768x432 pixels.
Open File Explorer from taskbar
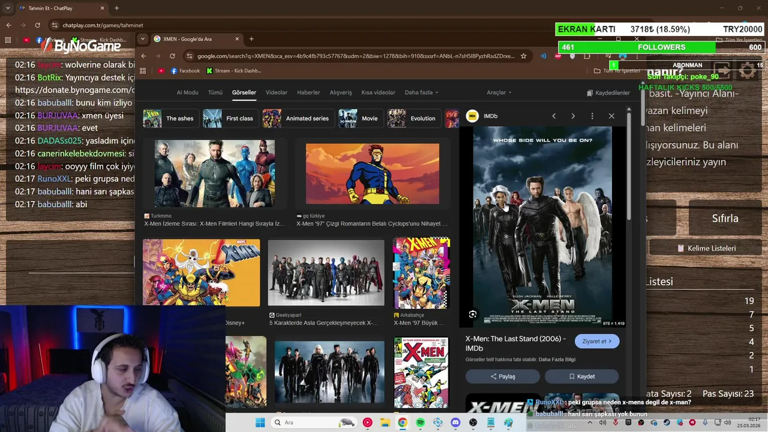click(385, 422)
